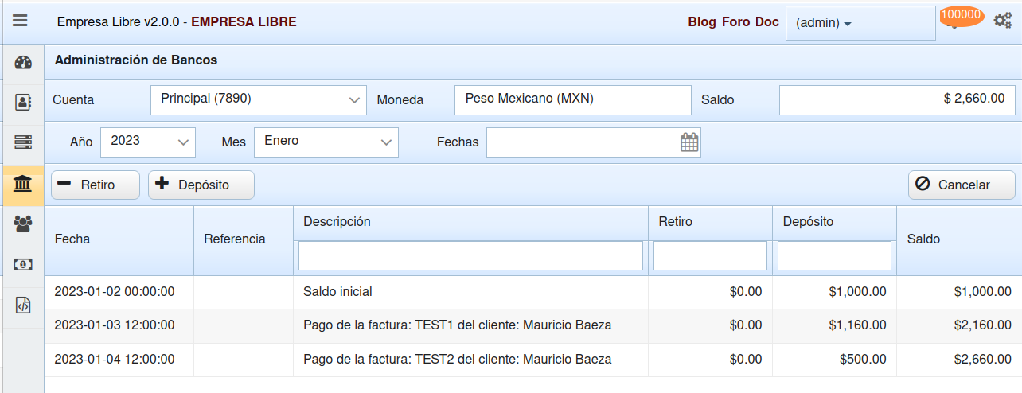Expand the Mes dropdown showing Enero

(326, 142)
